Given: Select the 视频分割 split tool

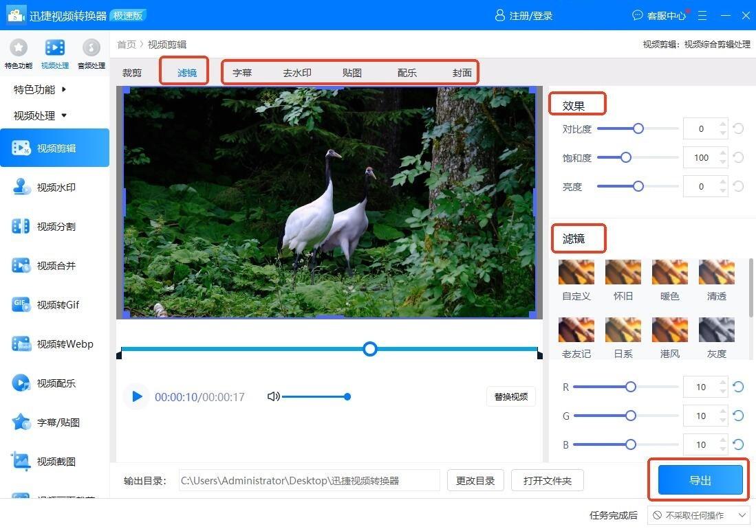Looking at the screenshot, I should point(55,226).
